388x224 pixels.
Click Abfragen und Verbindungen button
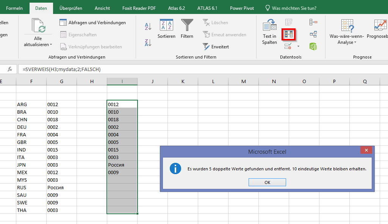click(x=93, y=23)
